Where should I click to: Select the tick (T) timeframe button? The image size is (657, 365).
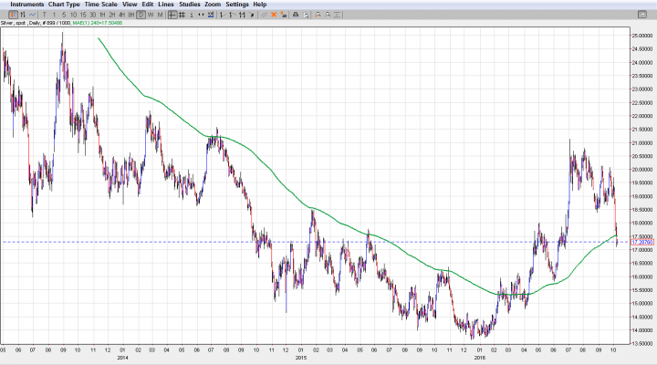[45, 16]
